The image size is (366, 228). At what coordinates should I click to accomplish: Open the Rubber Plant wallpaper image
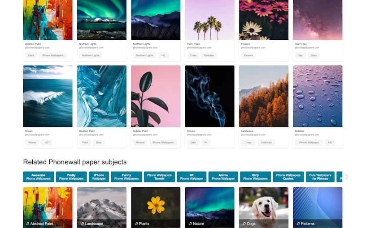pos(156,96)
